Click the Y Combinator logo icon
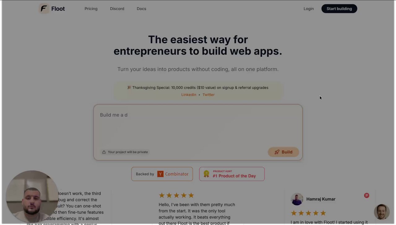 160,174
